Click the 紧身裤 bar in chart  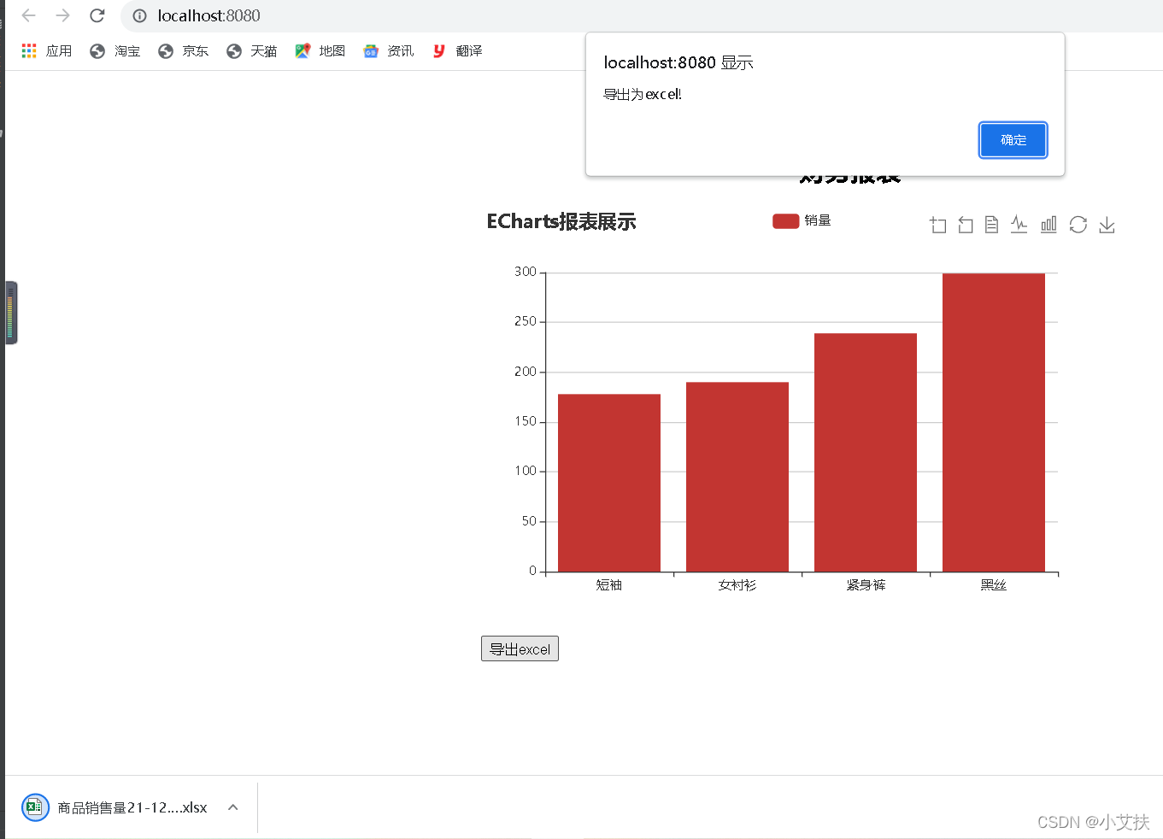(x=866, y=453)
